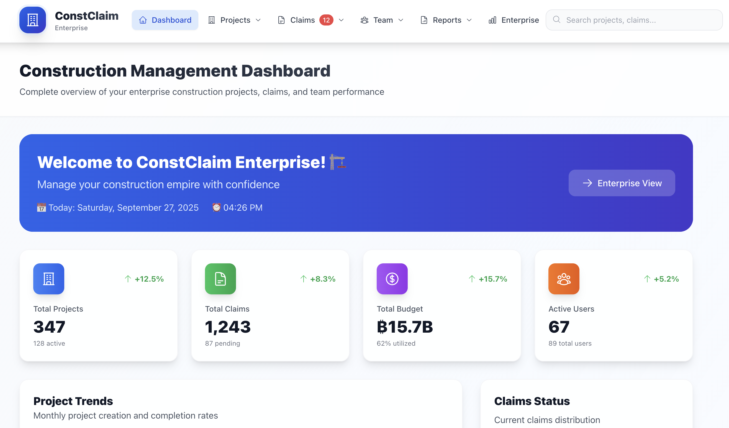Click the ConstClaim building logo icon
The width and height of the screenshot is (729, 428).
(x=33, y=20)
